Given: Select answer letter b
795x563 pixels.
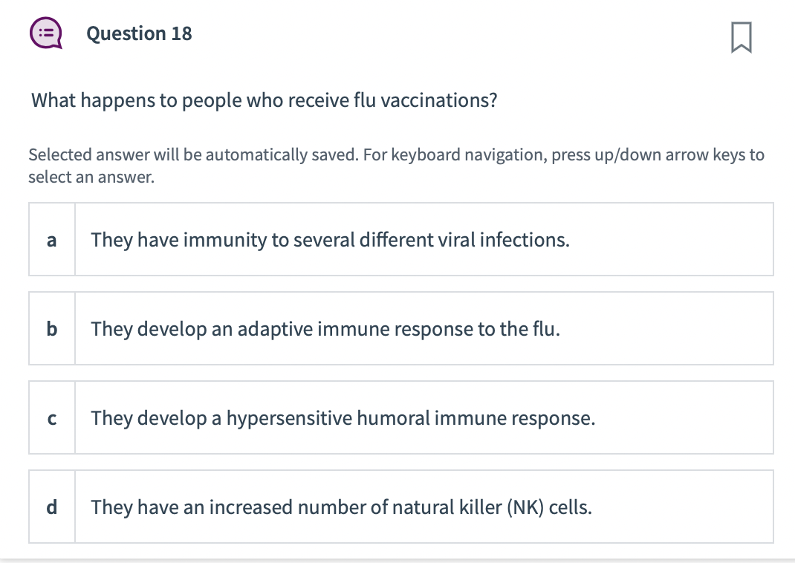Looking at the screenshot, I should (51, 329).
